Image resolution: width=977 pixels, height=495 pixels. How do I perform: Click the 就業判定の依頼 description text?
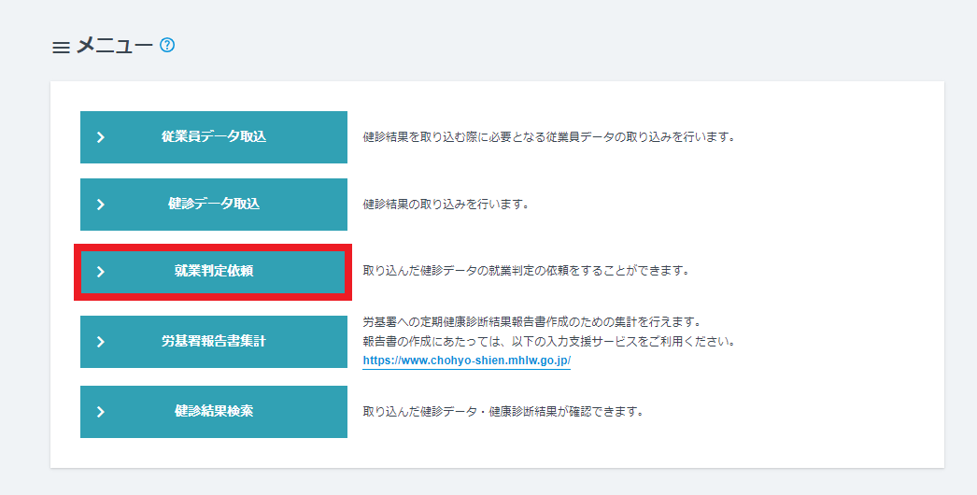(x=526, y=272)
